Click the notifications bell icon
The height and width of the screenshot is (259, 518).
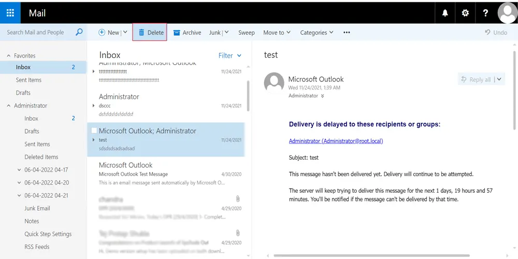pyautogui.click(x=445, y=13)
